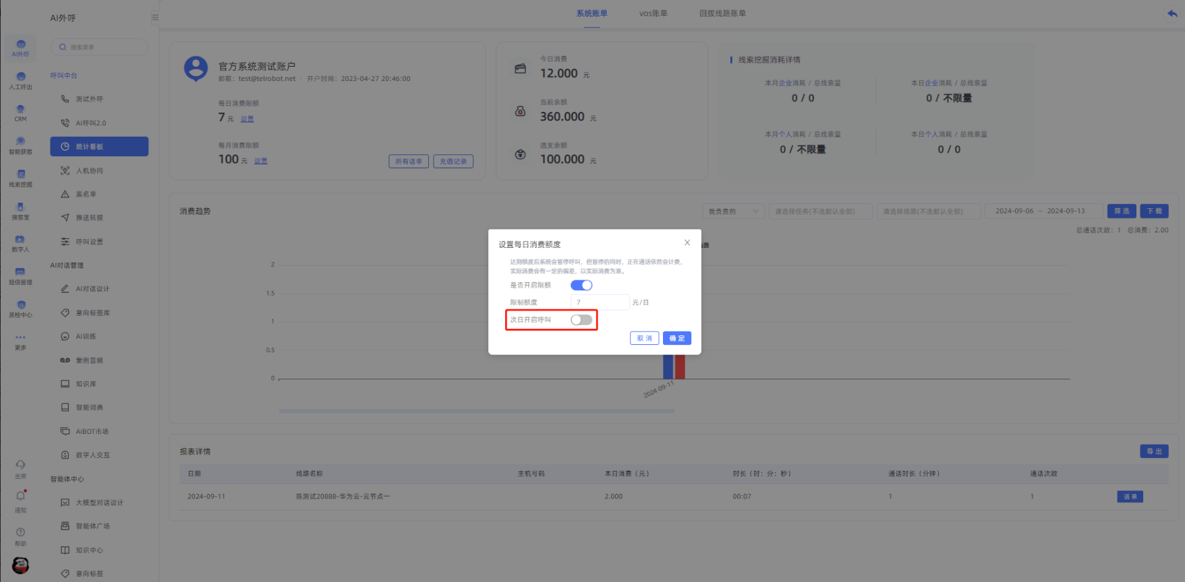This screenshot has height=582, width=1185.
Task: Click the 帮助 help icon
Action: (20, 536)
